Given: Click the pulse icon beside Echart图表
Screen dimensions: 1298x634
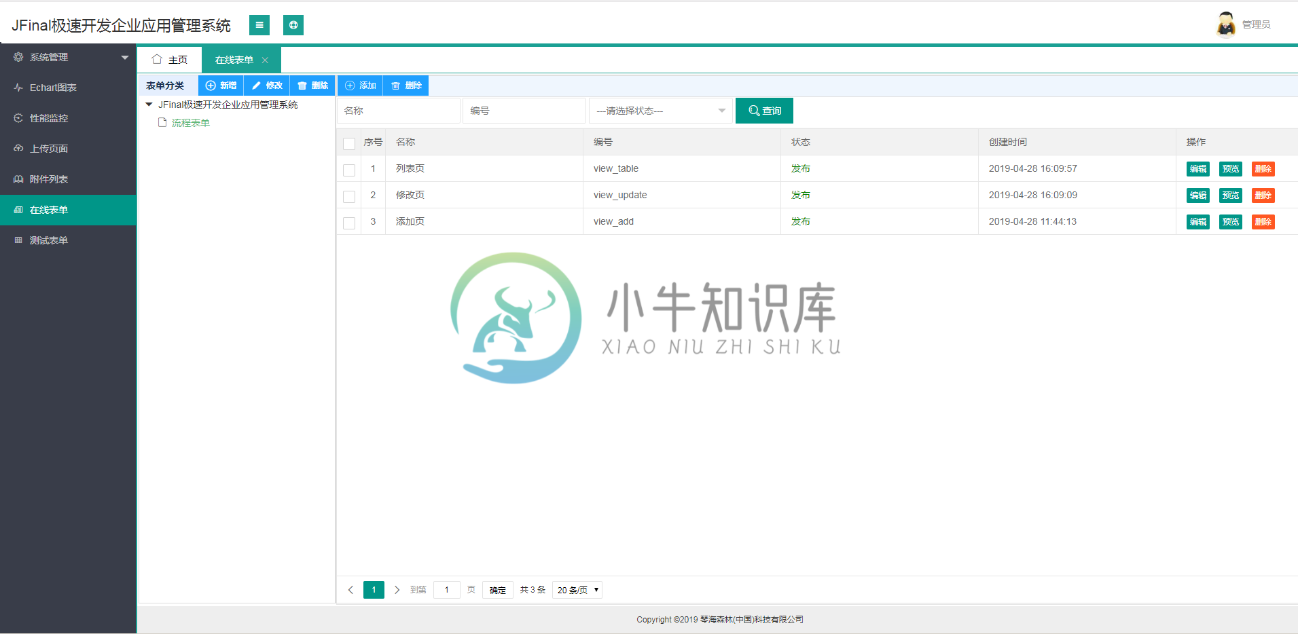Looking at the screenshot, I should click(18, 88).
